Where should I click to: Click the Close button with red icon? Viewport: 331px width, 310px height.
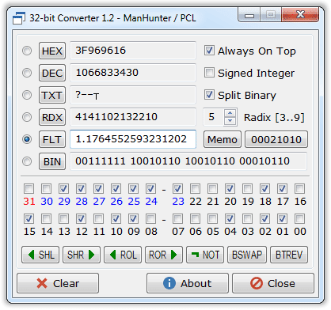273,283
